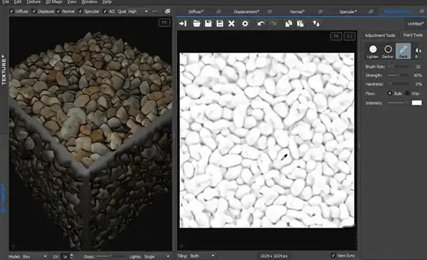Click the X clear map icon
The width and height of the screenshot is (427, 260).
pyautogui.click(x=231, y=24)
